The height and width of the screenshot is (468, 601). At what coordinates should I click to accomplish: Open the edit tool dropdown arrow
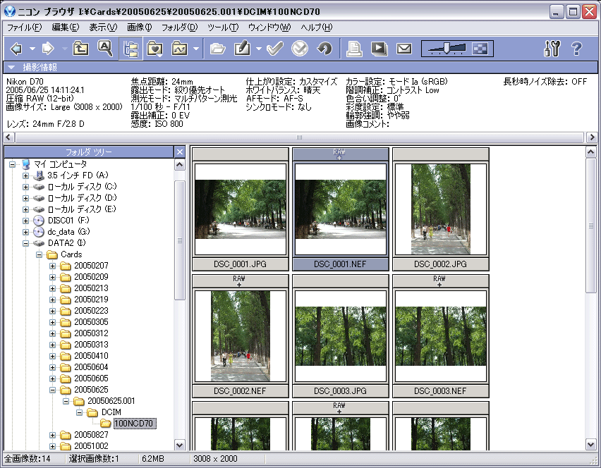tap(259, 49)
